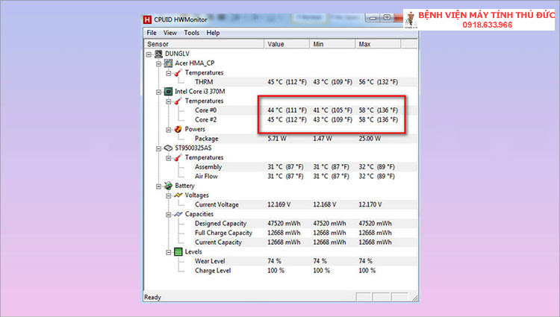Collapse the Acer HMA_CP node
This screenshot has height=317, width=560.
pos(158,64)
